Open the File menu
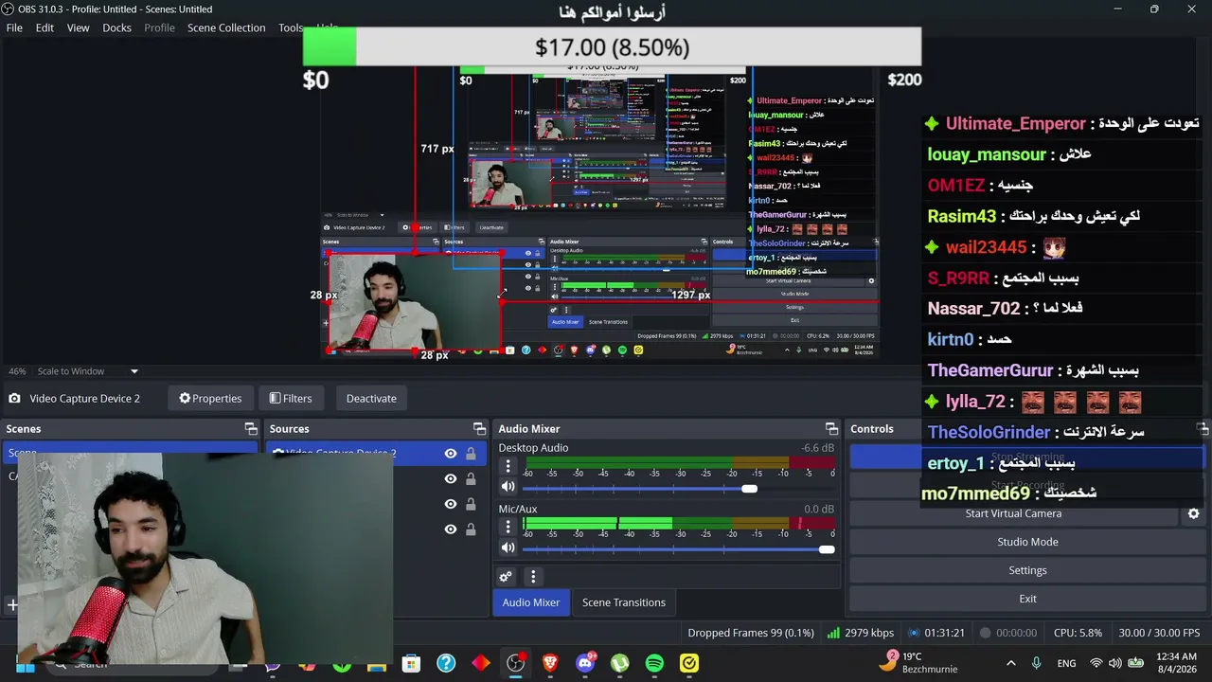The image size is (1212, 682). [x=14, y=27]
